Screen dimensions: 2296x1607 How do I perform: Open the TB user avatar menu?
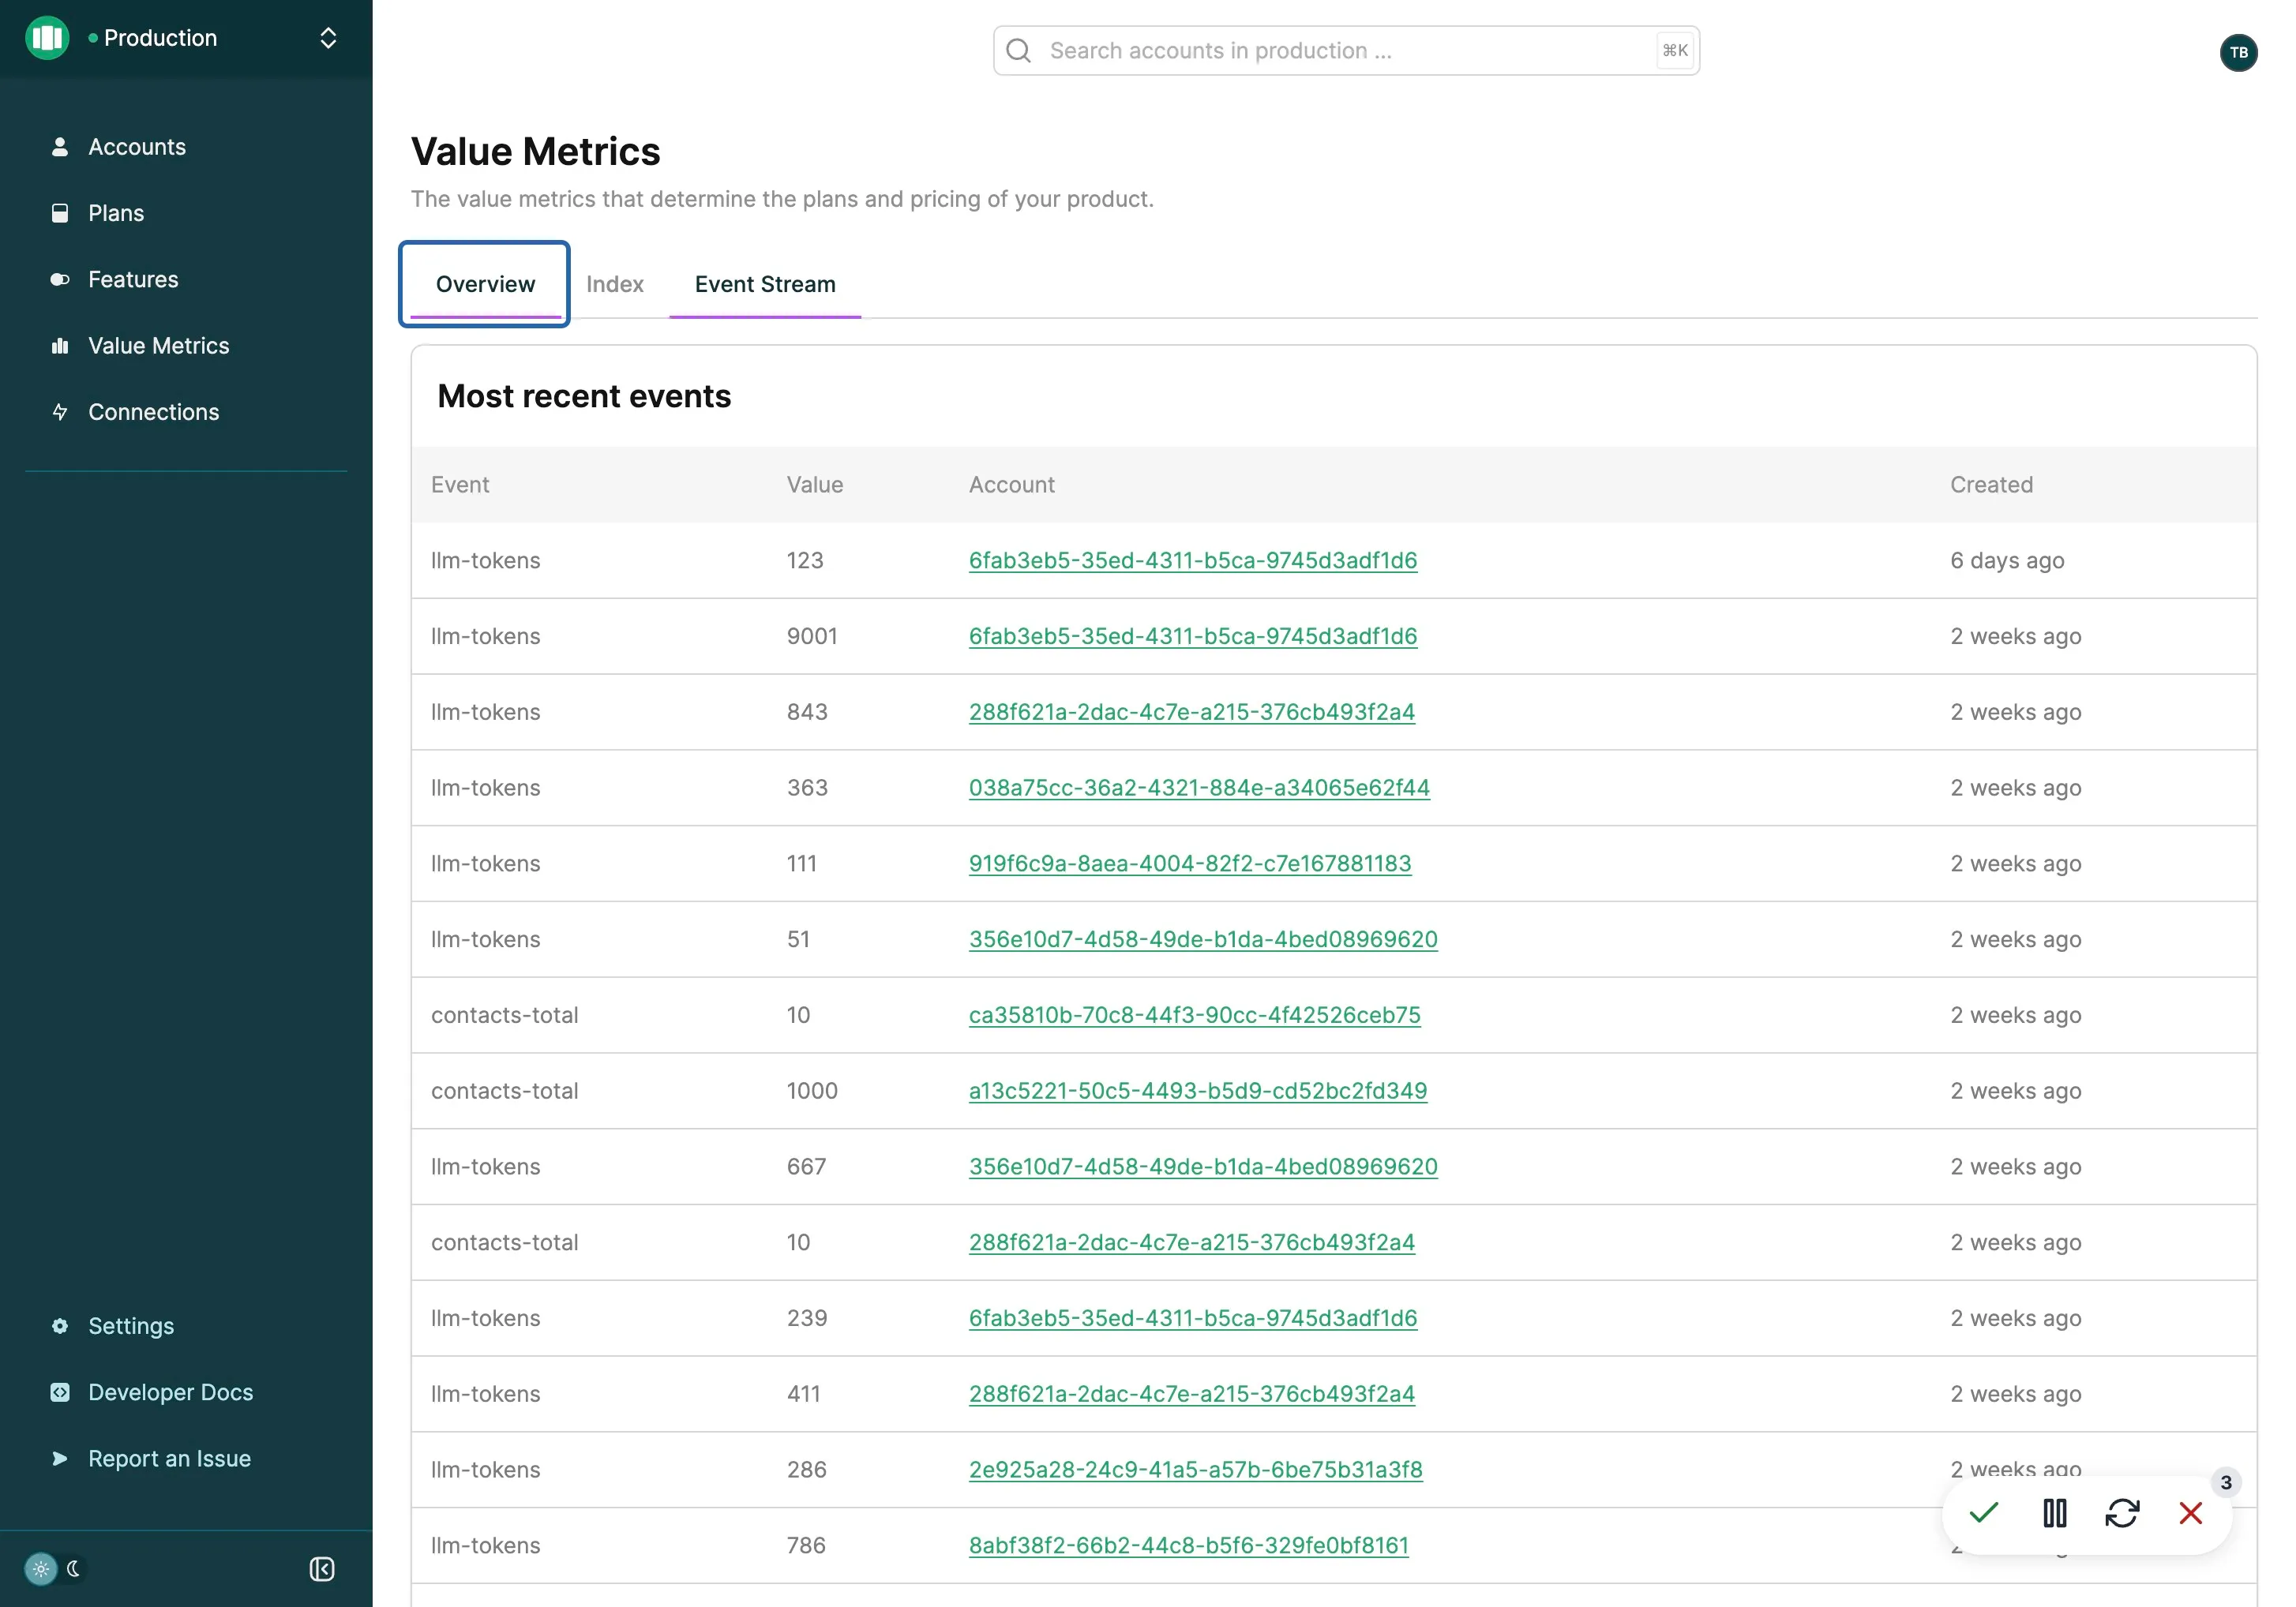coord(2238,52)
